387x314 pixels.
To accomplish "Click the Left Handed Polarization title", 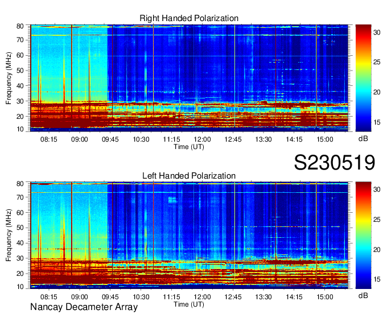I will tap(189, 176).
